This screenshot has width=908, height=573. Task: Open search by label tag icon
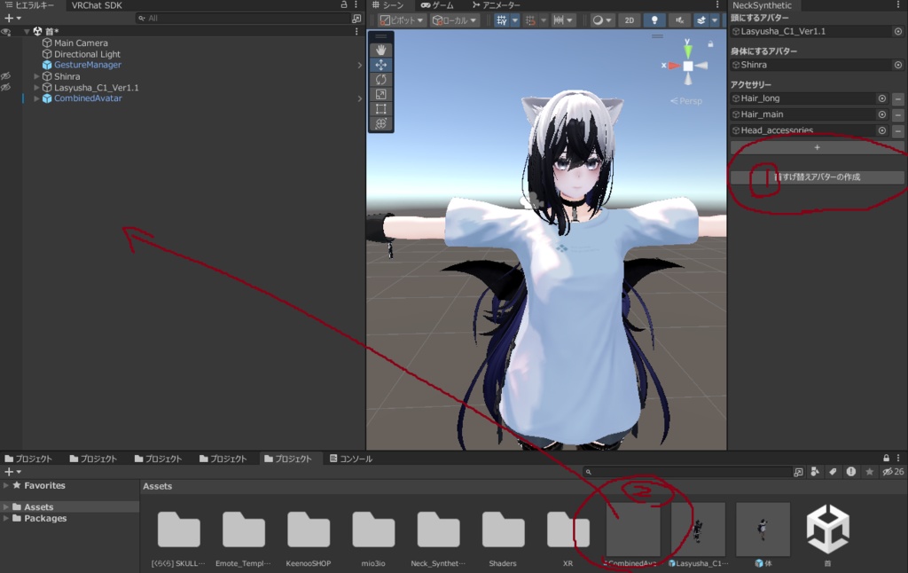click(833, 472)
